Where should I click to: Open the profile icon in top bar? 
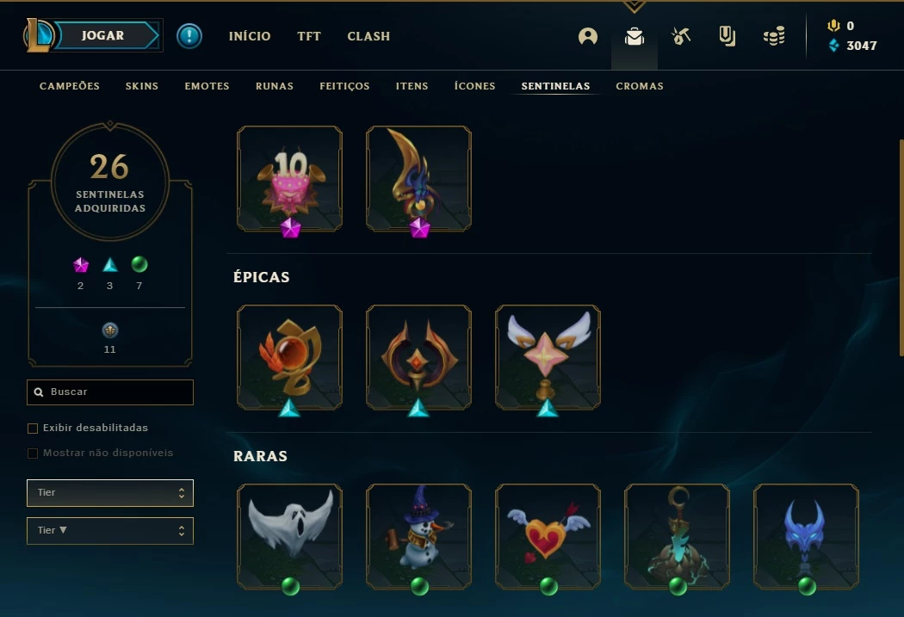pyautogui.click(x=587, y=36)
